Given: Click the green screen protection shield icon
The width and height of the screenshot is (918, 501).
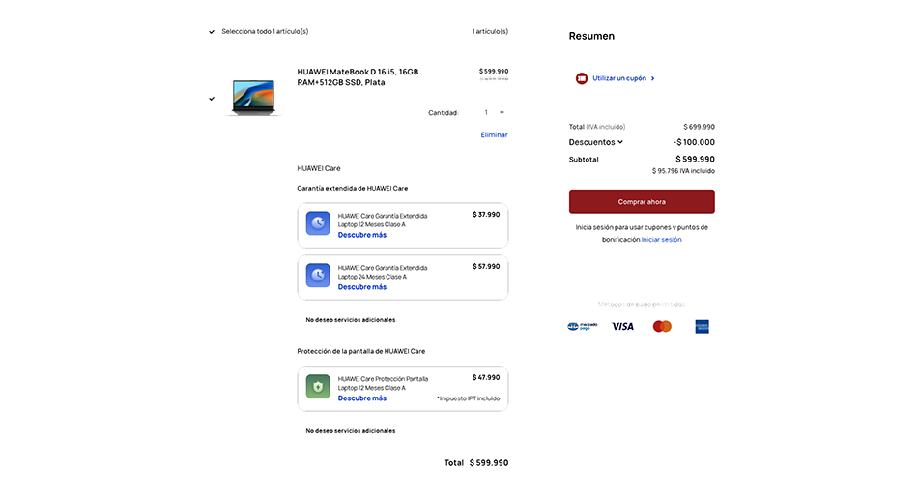Looking at the screenshot, I should (x=318, y=387).
